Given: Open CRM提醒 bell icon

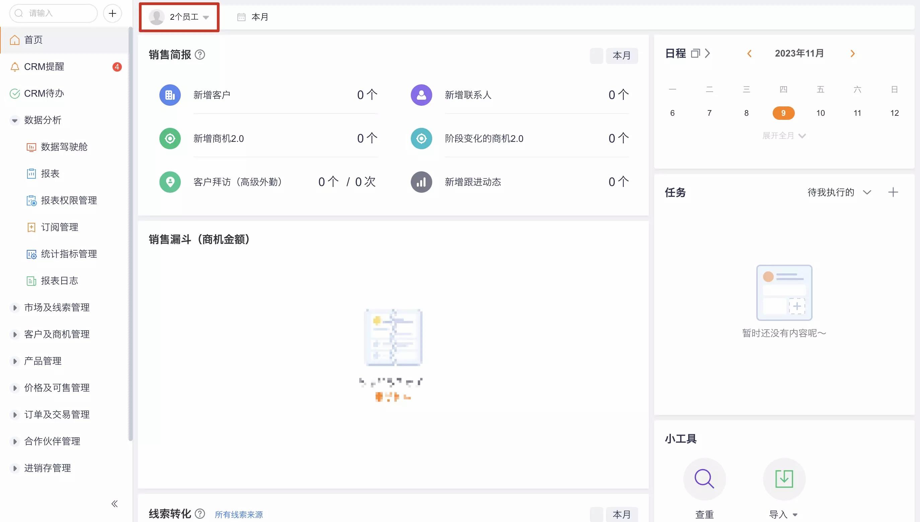Looking at the screenshot, I should pos(15,67).
